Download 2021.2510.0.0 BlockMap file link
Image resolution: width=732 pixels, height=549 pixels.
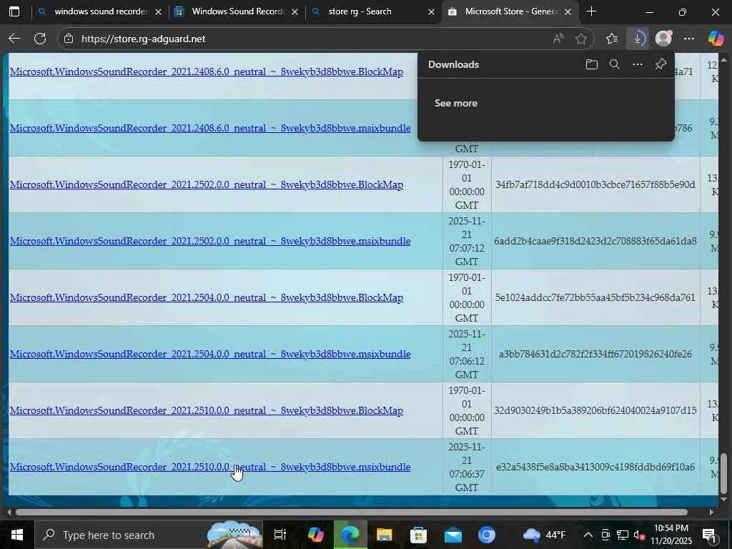pos(207,411)
